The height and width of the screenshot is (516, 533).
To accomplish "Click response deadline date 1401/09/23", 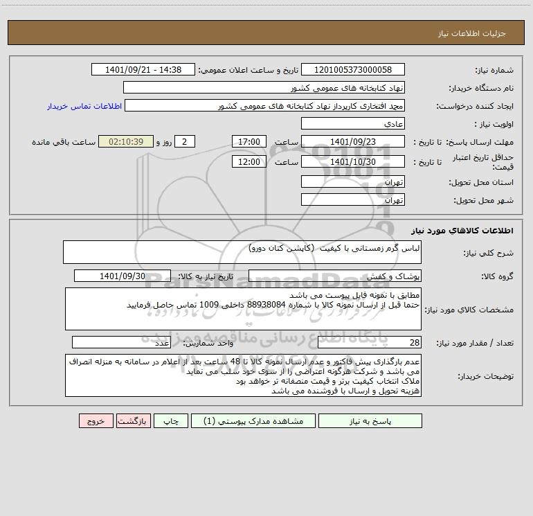I will 353,142.
